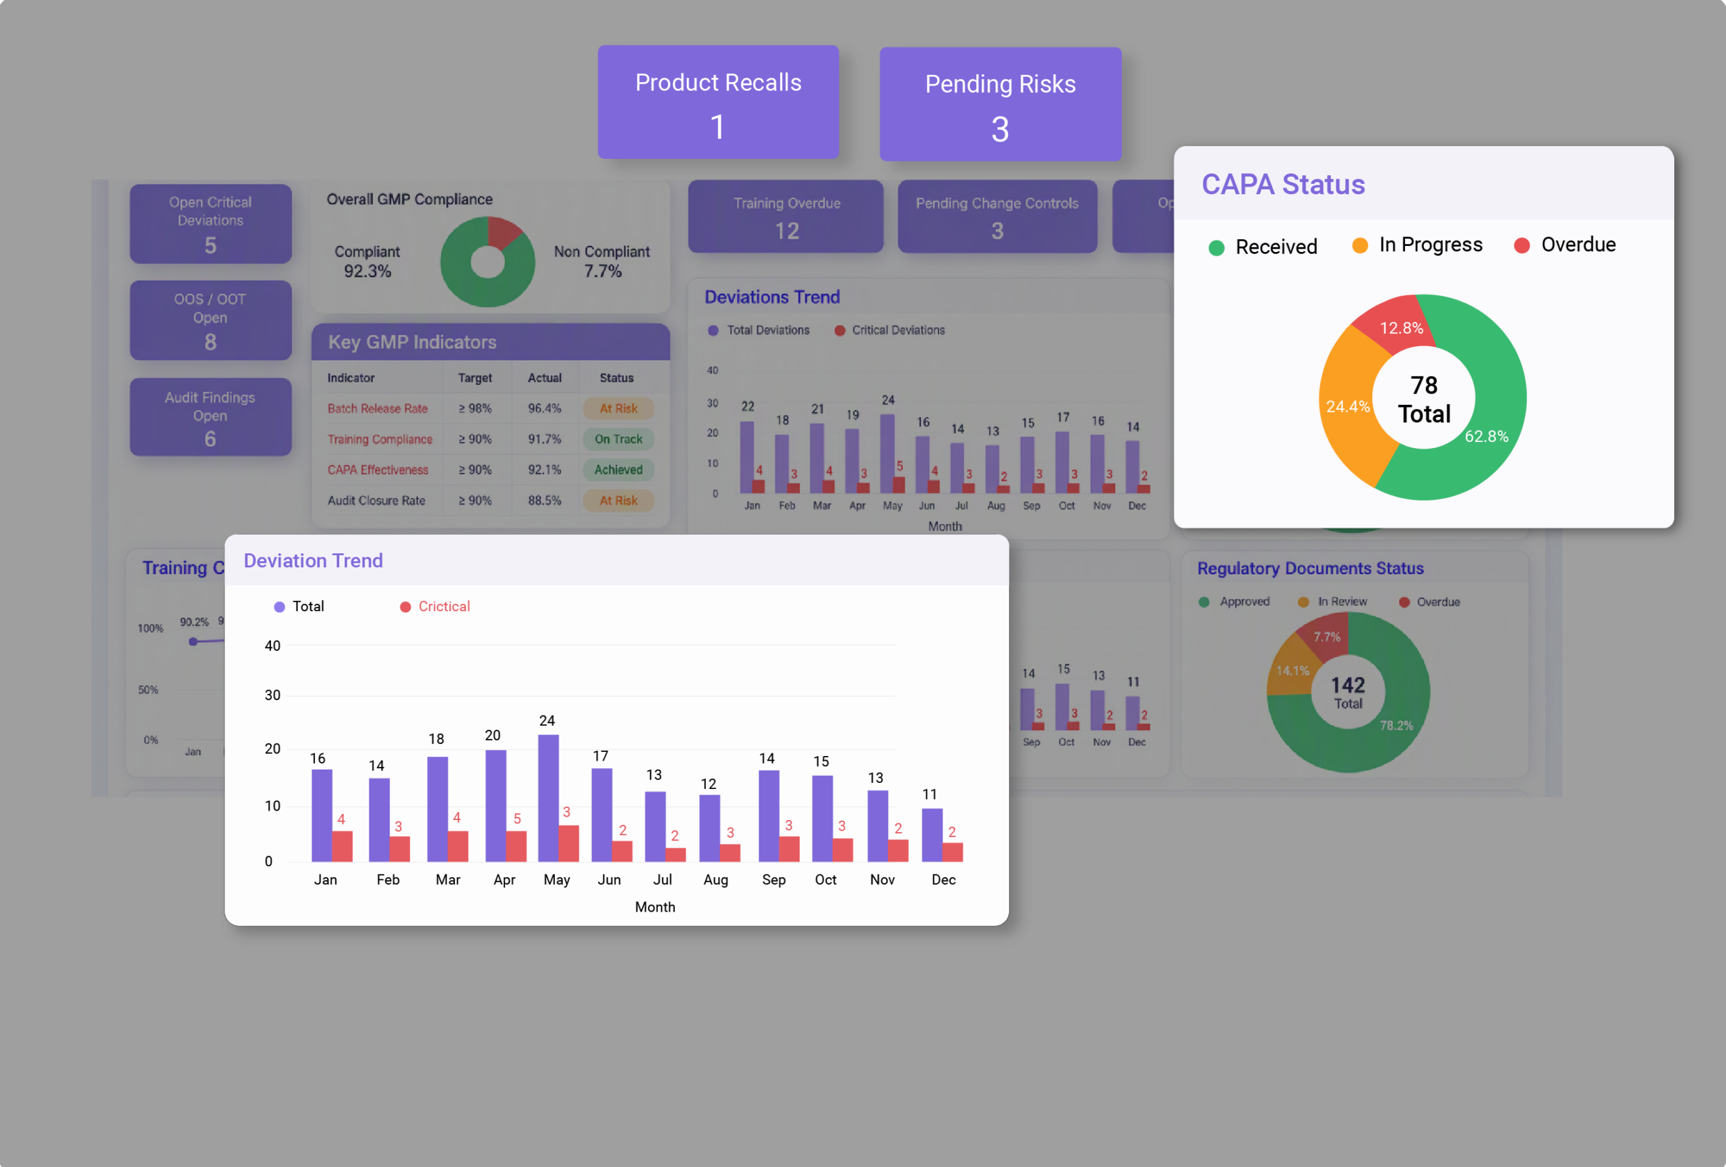Click the On Track status badge

pyautogui.click(x=618, y=439)
